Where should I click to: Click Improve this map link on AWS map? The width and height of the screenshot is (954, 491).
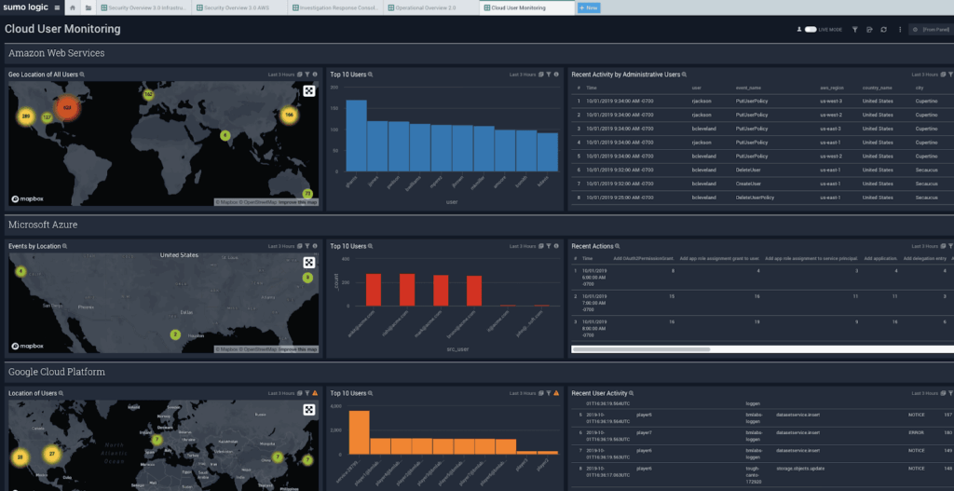click(x=297, y=202)
